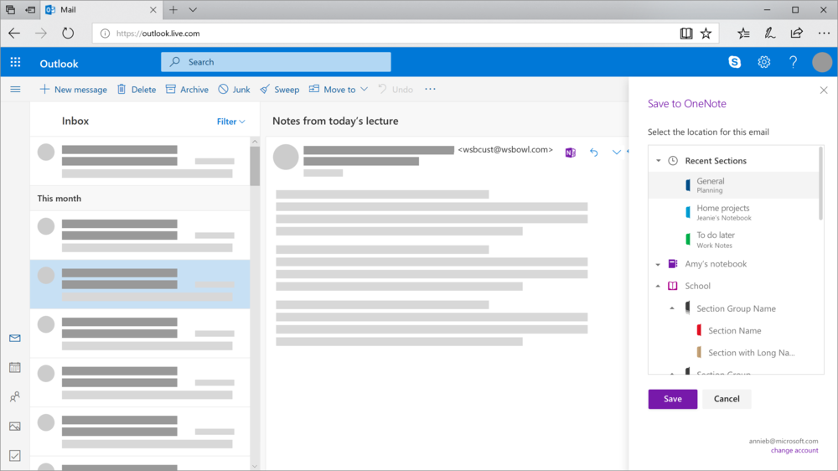Image resolution: width=838 pixels, height=471 pixels.
Task: Open more reply actions chevron
Action: pos(616,153)
